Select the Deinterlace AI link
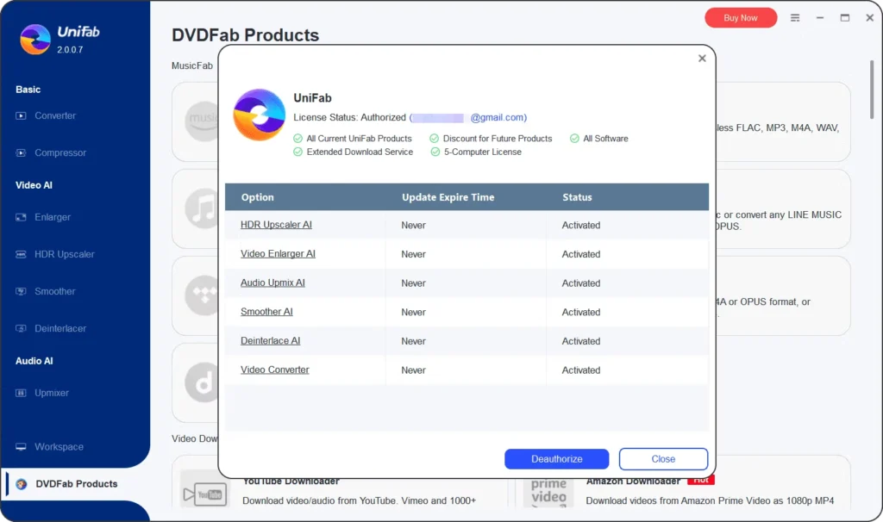 point(270,341)
